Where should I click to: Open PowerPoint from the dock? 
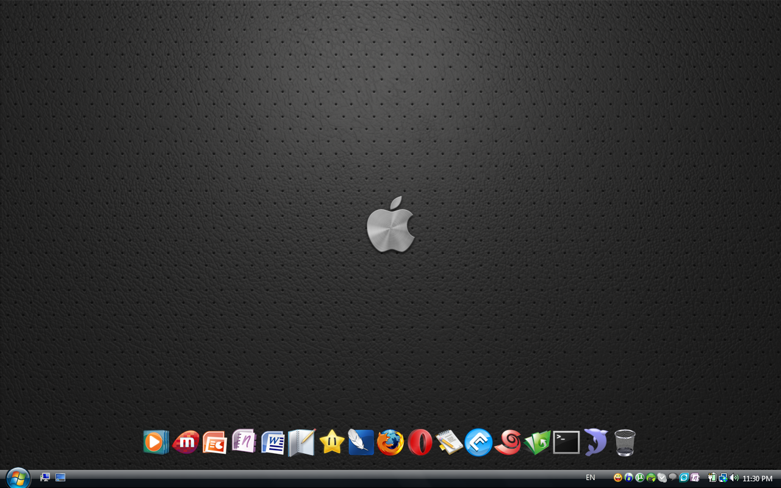pos(215,442)
